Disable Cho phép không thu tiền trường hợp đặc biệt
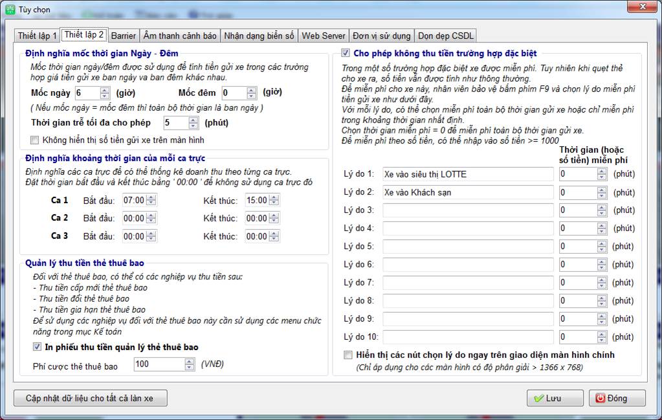The width and height of the screenshot is (662, 420). point(346,53)
